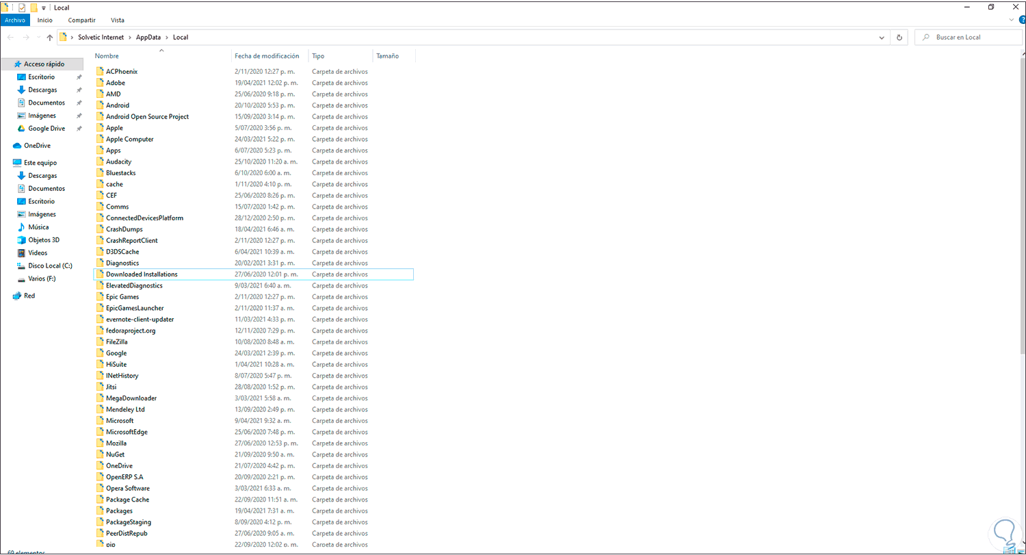The height and width of the screenshot is (555, 1026).
Task: Select the Opera Software folder name
Action: (128, 489)
